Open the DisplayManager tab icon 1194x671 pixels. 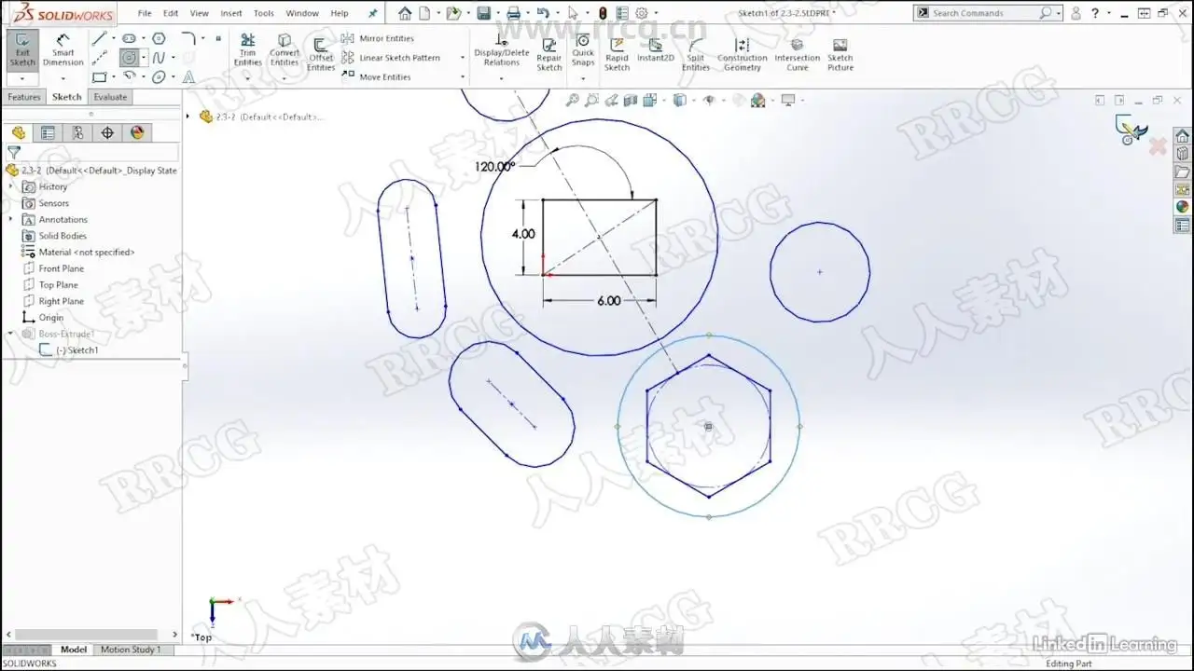pyautogui.click(x=137, y=133)
